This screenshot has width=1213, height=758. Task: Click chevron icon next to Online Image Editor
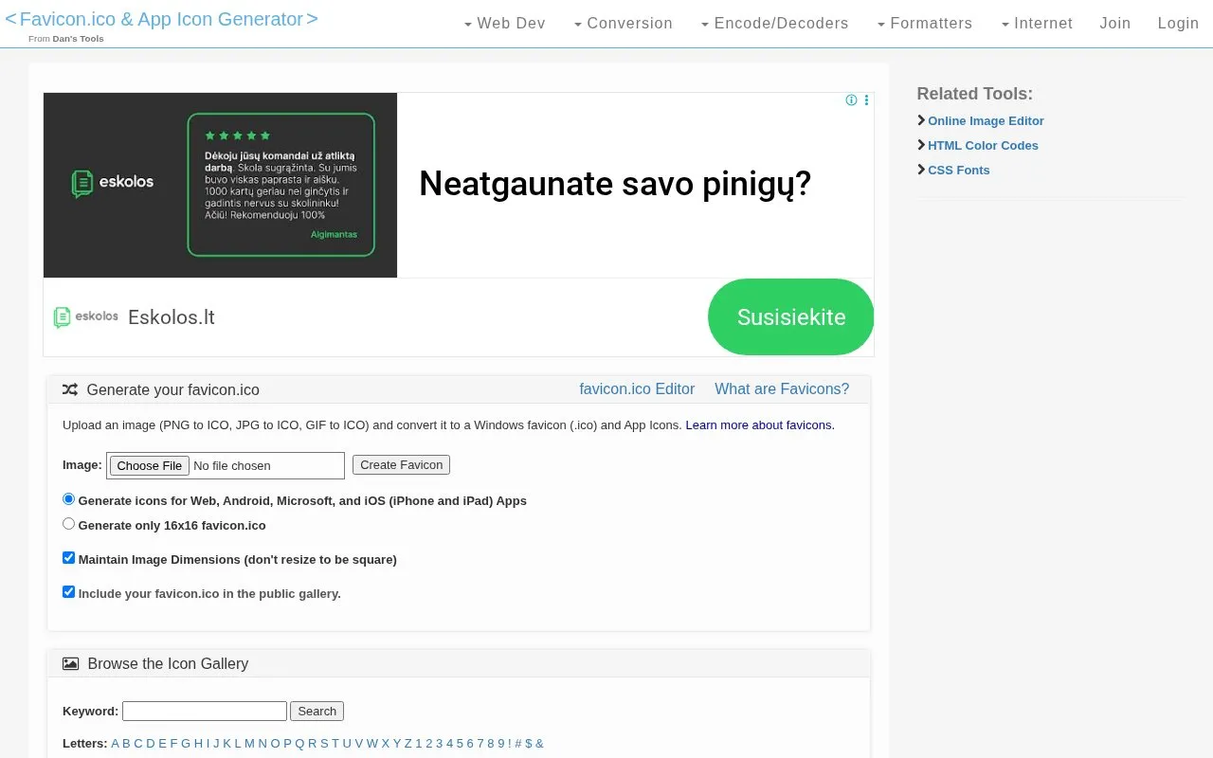(x=921, y=120)
